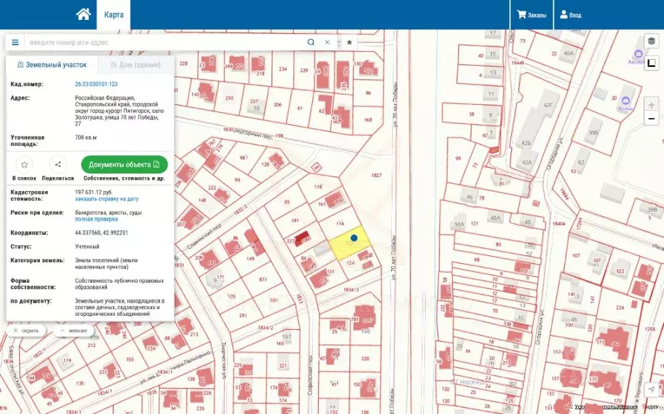Select the 'Земельный участок' tab

52,65
